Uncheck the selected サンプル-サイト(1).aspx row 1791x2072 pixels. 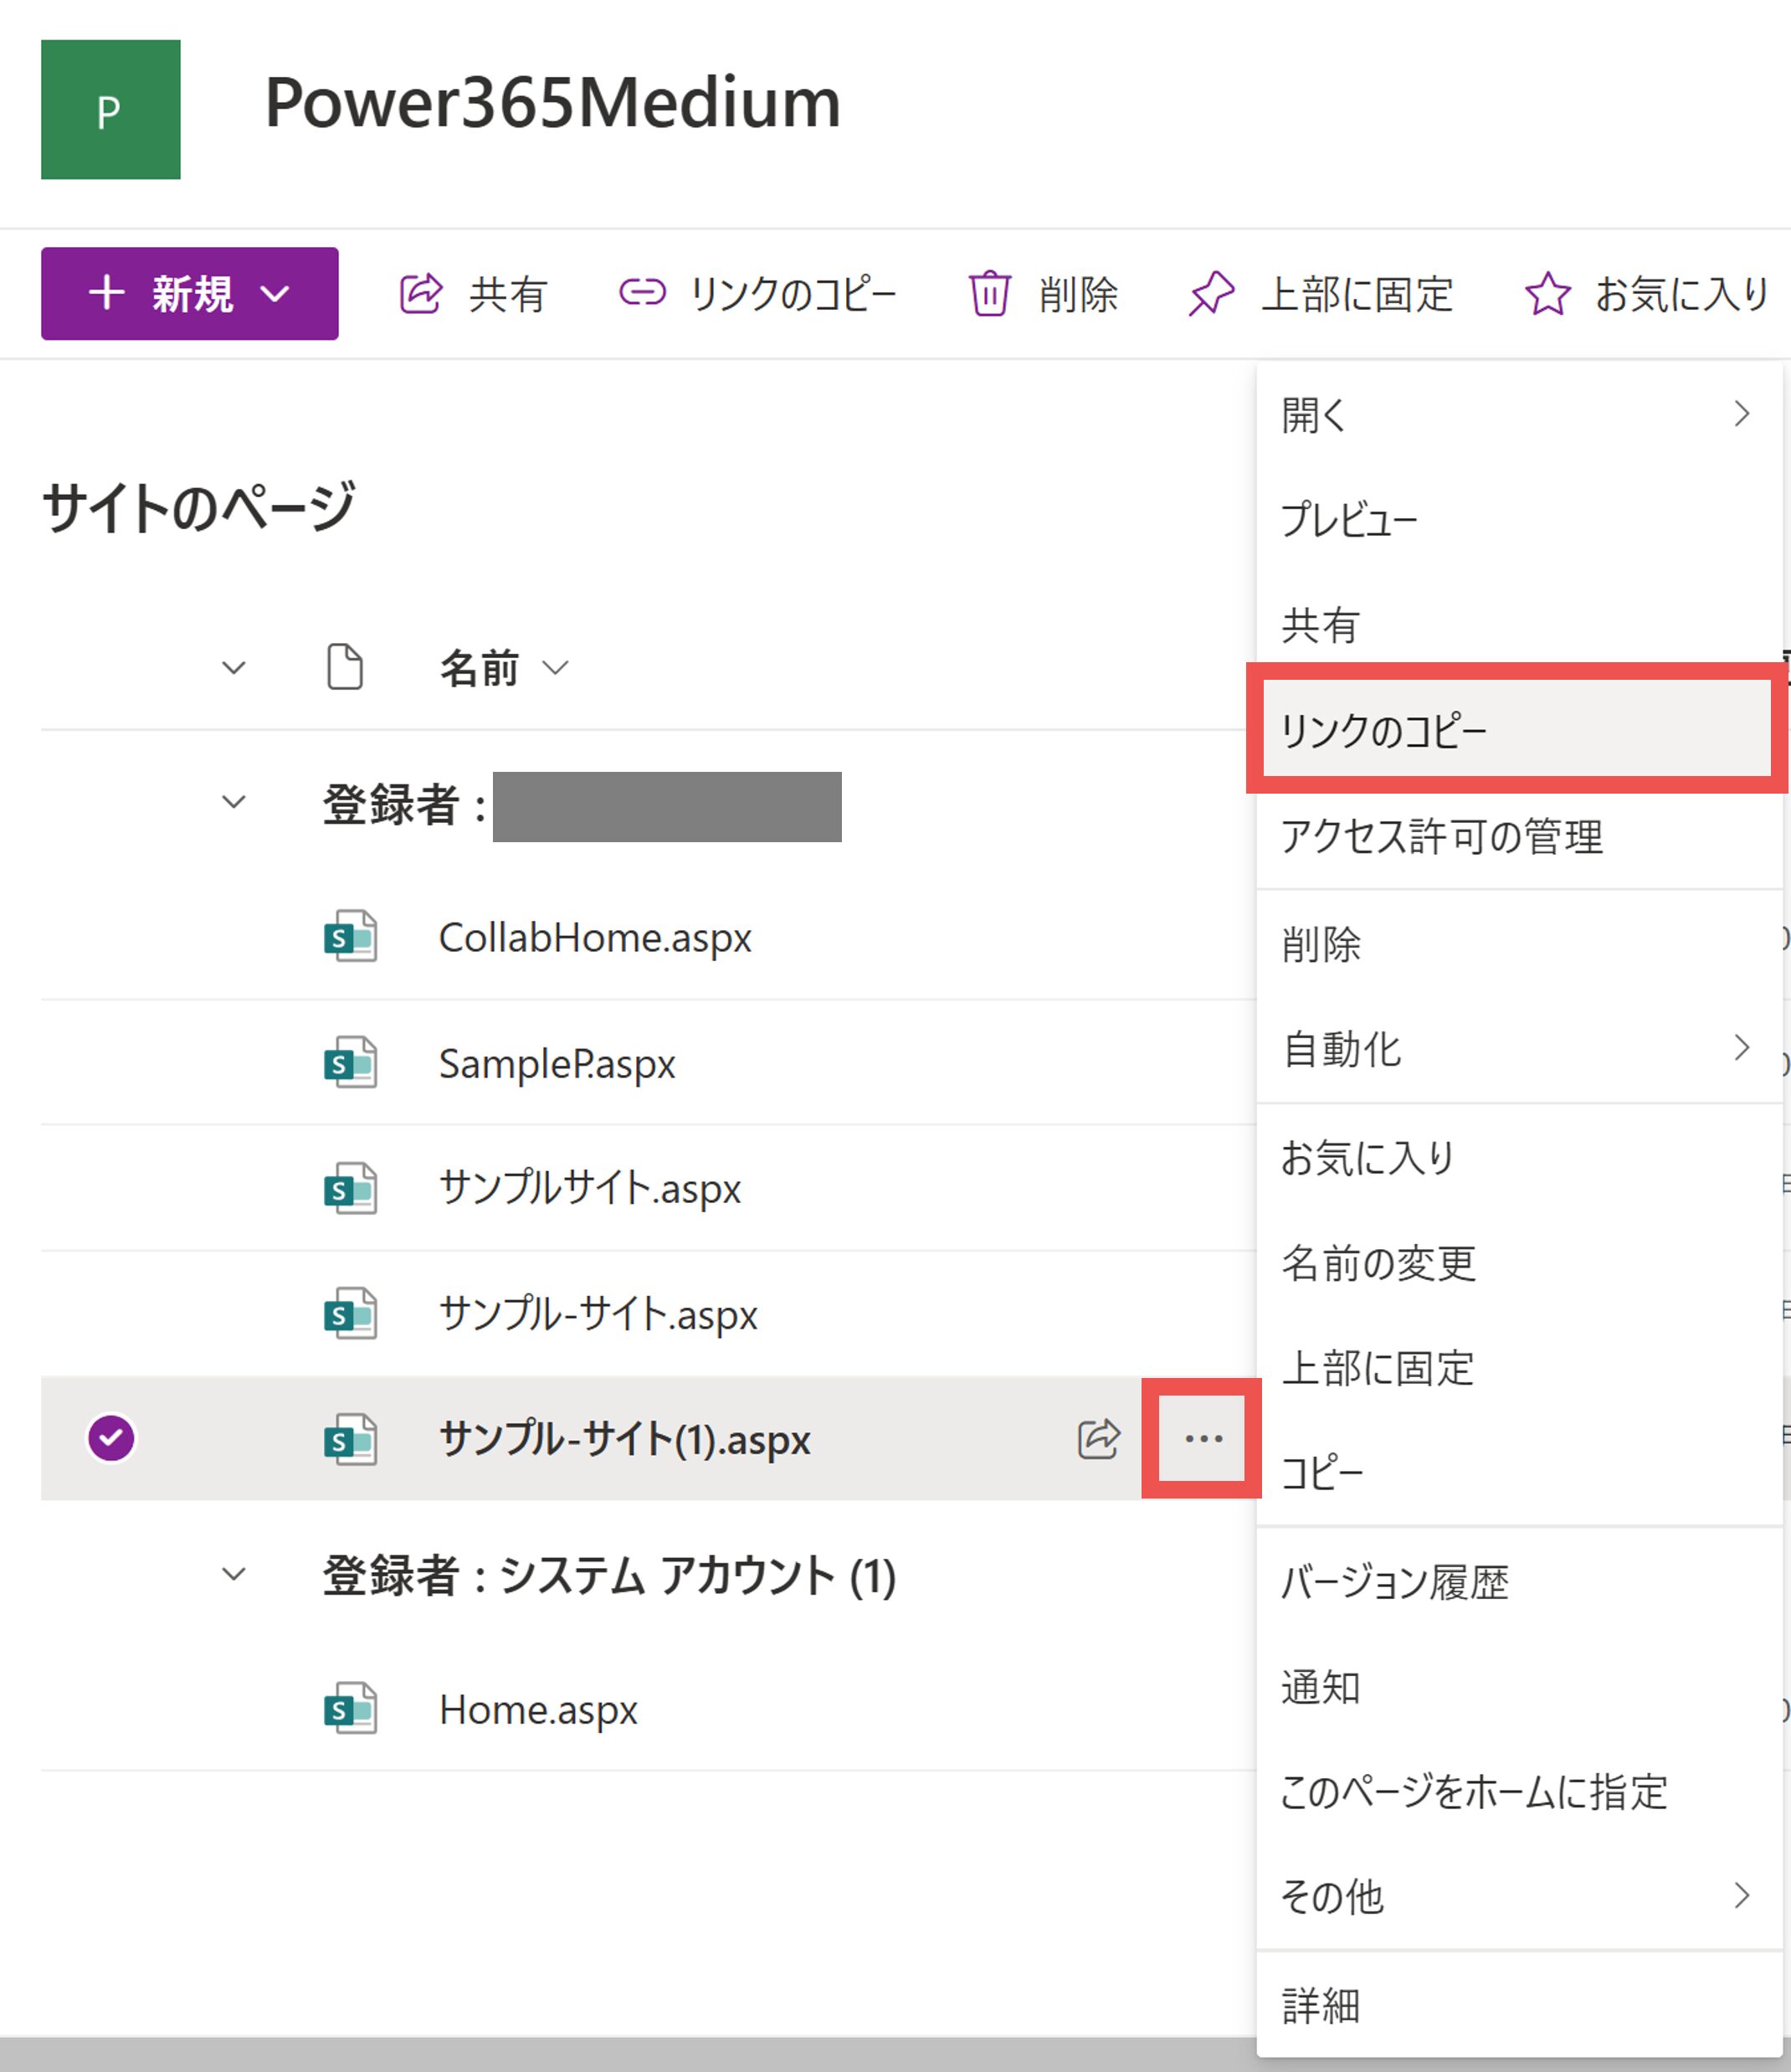[111, 1438]
